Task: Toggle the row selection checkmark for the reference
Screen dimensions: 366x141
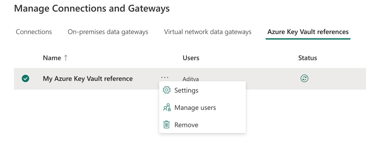Action: tap(25, 79)
